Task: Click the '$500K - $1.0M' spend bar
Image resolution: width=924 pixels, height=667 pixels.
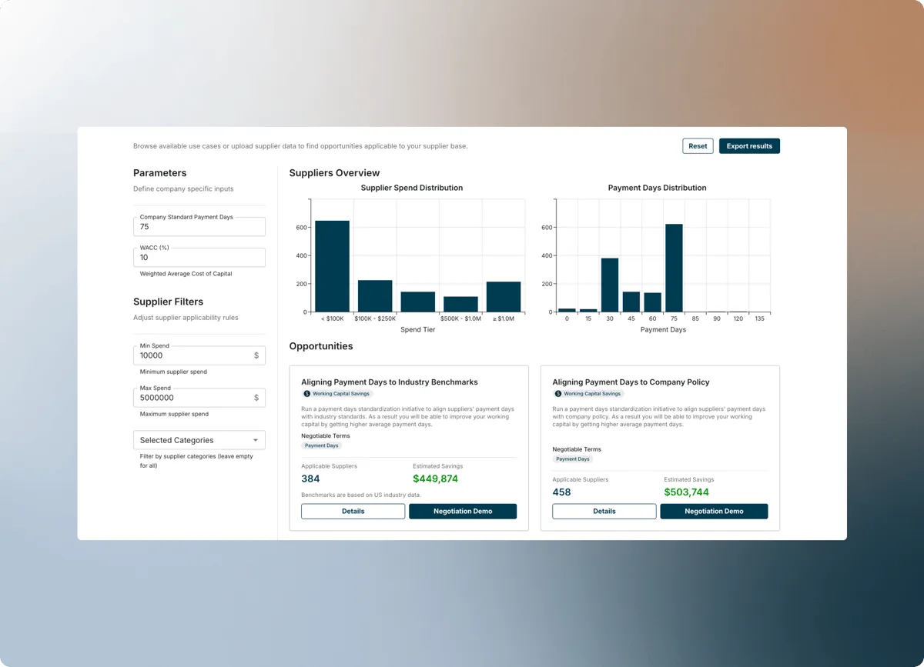Action: [460, 305]
